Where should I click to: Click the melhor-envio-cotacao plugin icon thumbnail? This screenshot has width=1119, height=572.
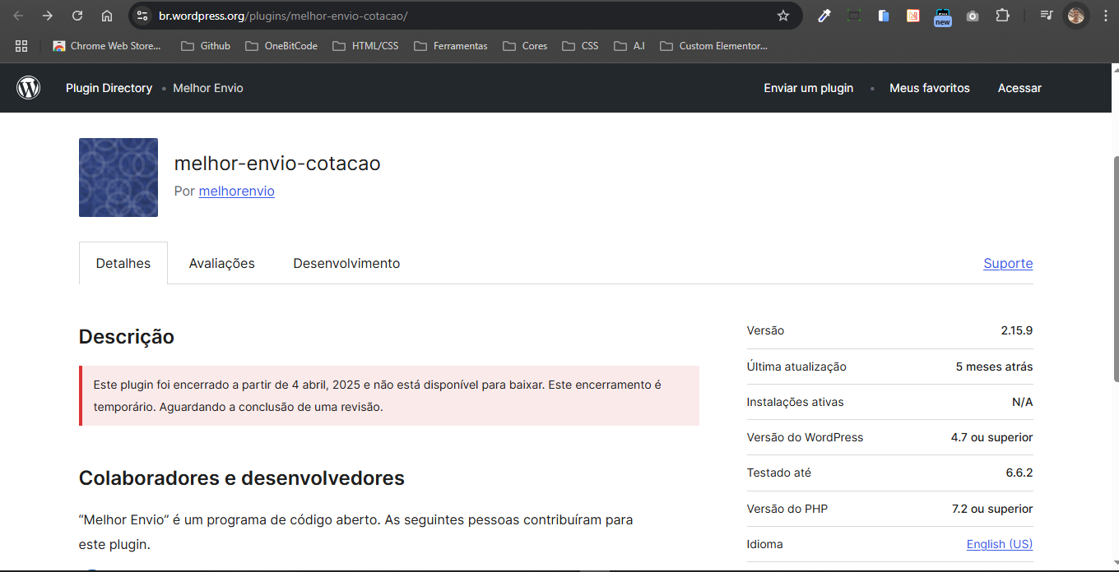(x=118, y=178)
